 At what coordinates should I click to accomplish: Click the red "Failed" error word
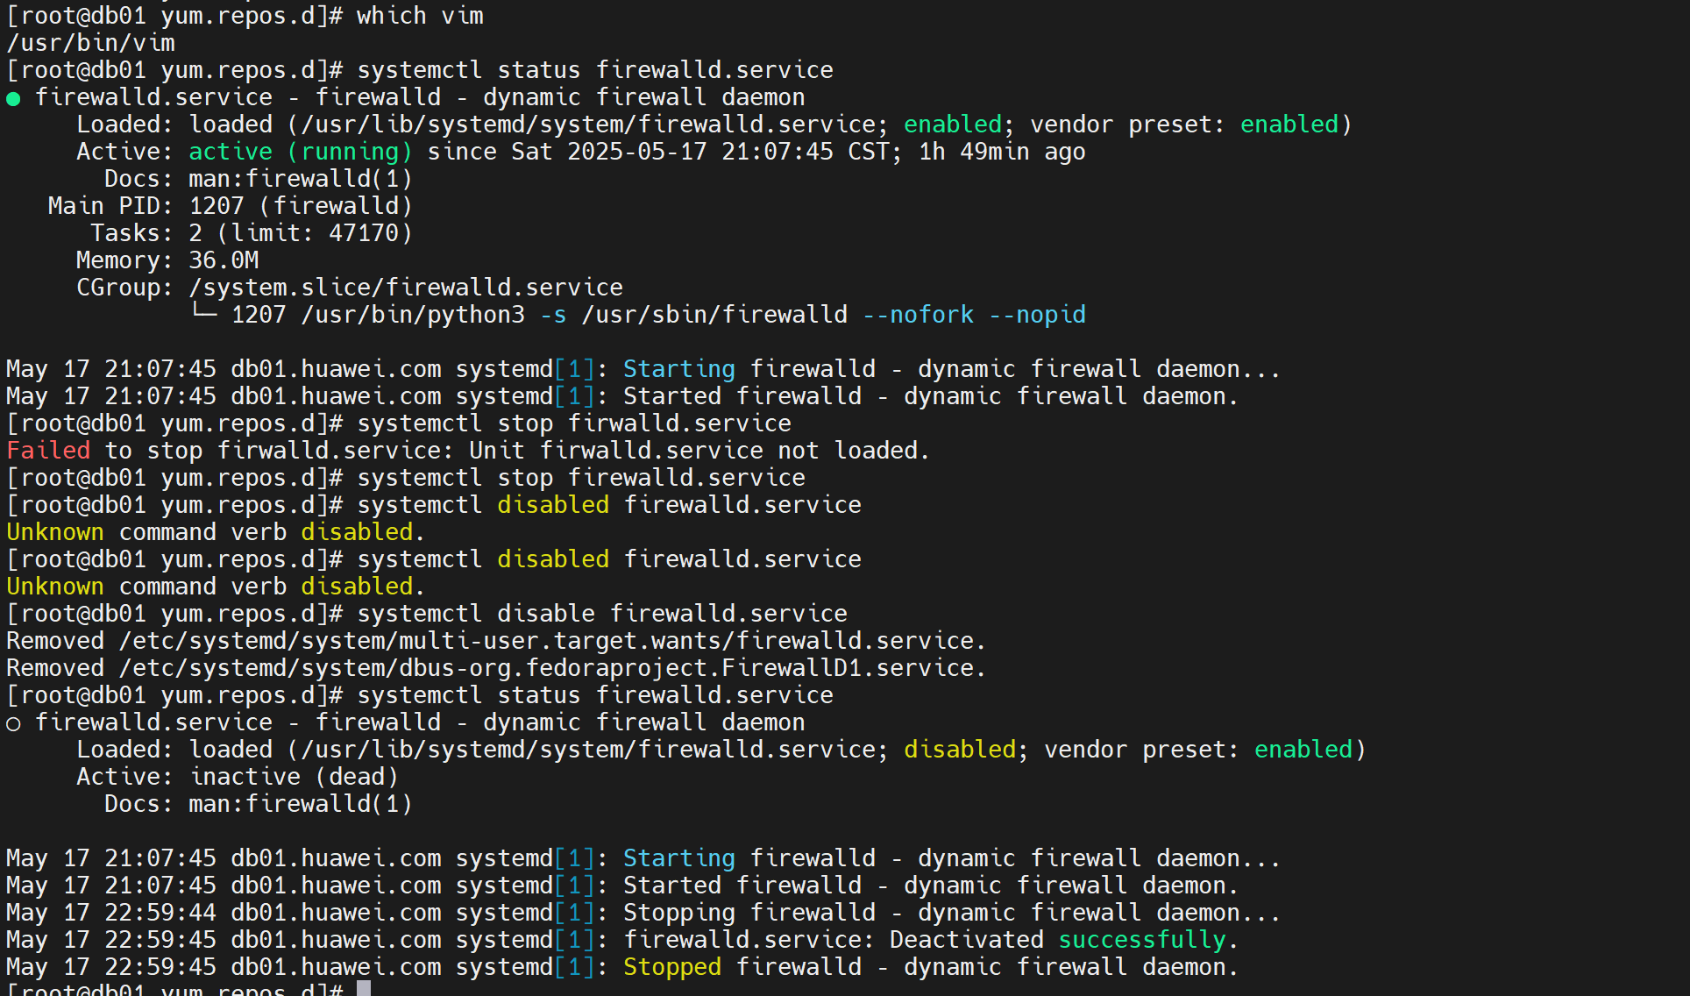click(48, 451)
